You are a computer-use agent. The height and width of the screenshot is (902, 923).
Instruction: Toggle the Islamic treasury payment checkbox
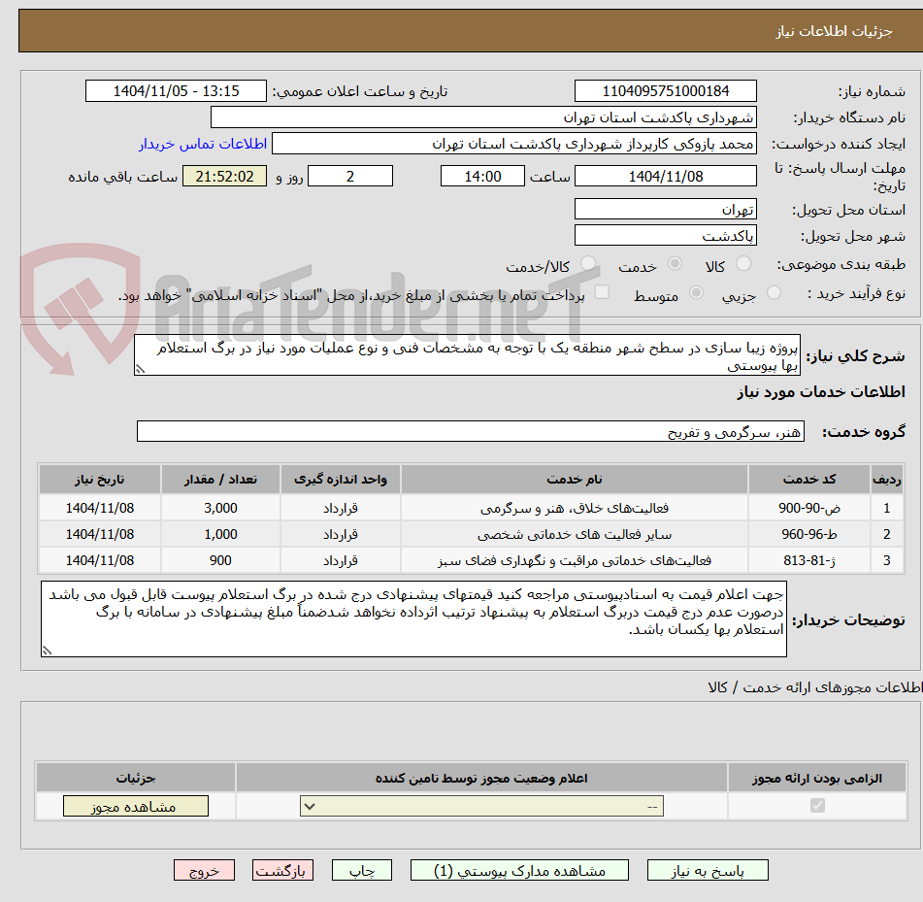pos(602,292)
